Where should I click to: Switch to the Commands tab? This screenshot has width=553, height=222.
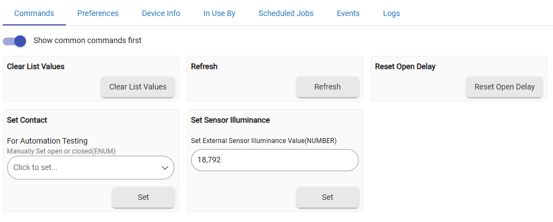[x=34, y=13]
